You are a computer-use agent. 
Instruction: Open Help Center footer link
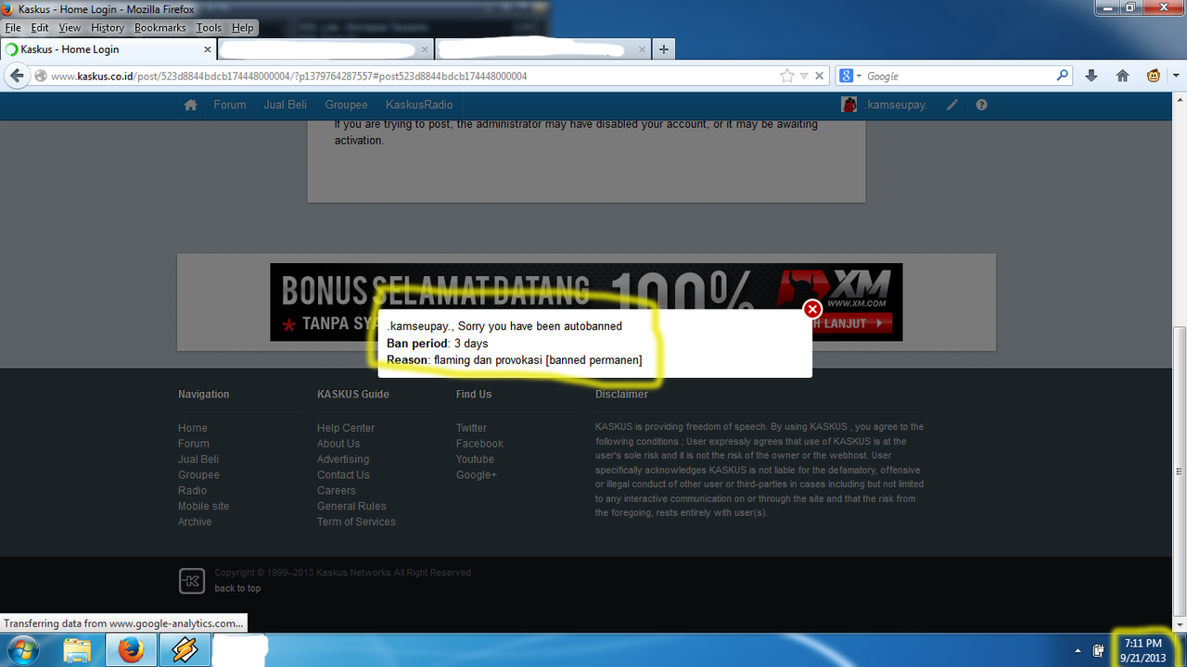[346, 428]
